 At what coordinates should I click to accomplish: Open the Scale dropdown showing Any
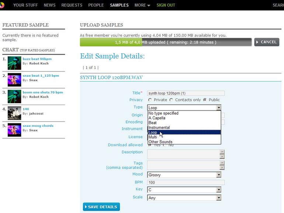coord(184,198)
